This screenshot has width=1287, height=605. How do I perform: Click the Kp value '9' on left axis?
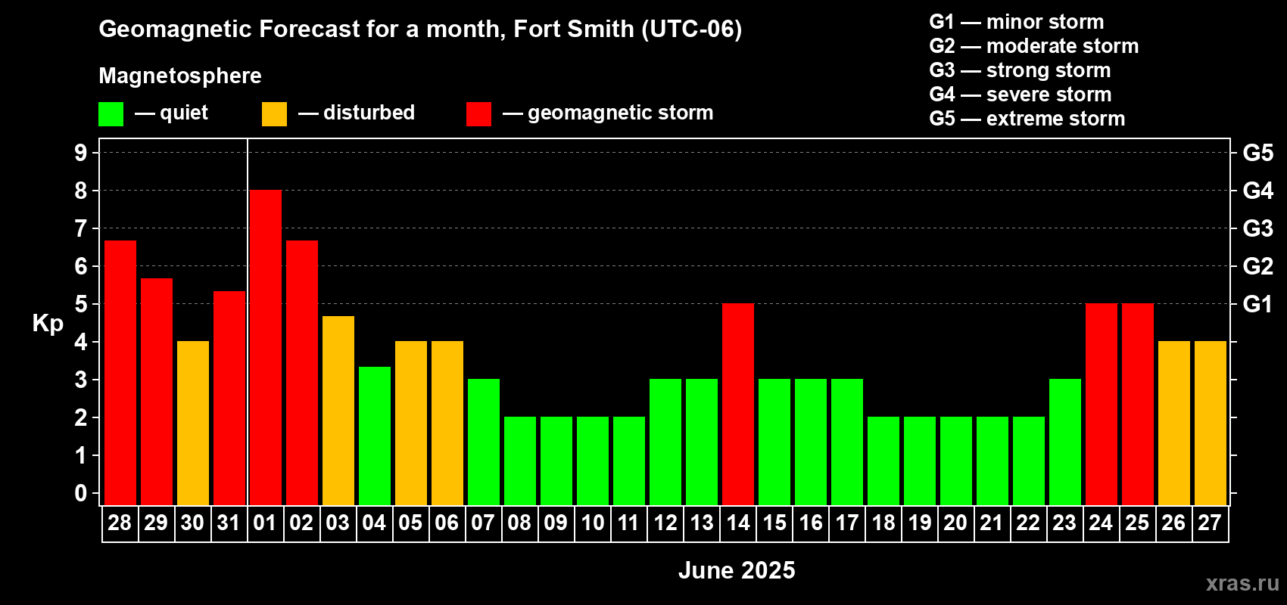click(81, 153)
